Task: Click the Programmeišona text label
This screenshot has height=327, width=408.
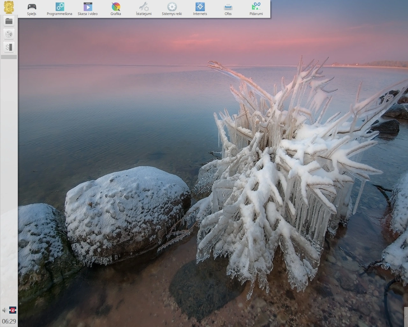Action: [60, 14]
